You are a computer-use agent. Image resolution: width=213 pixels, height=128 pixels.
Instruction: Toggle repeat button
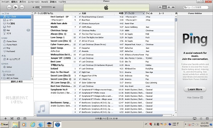click(18, 119)
